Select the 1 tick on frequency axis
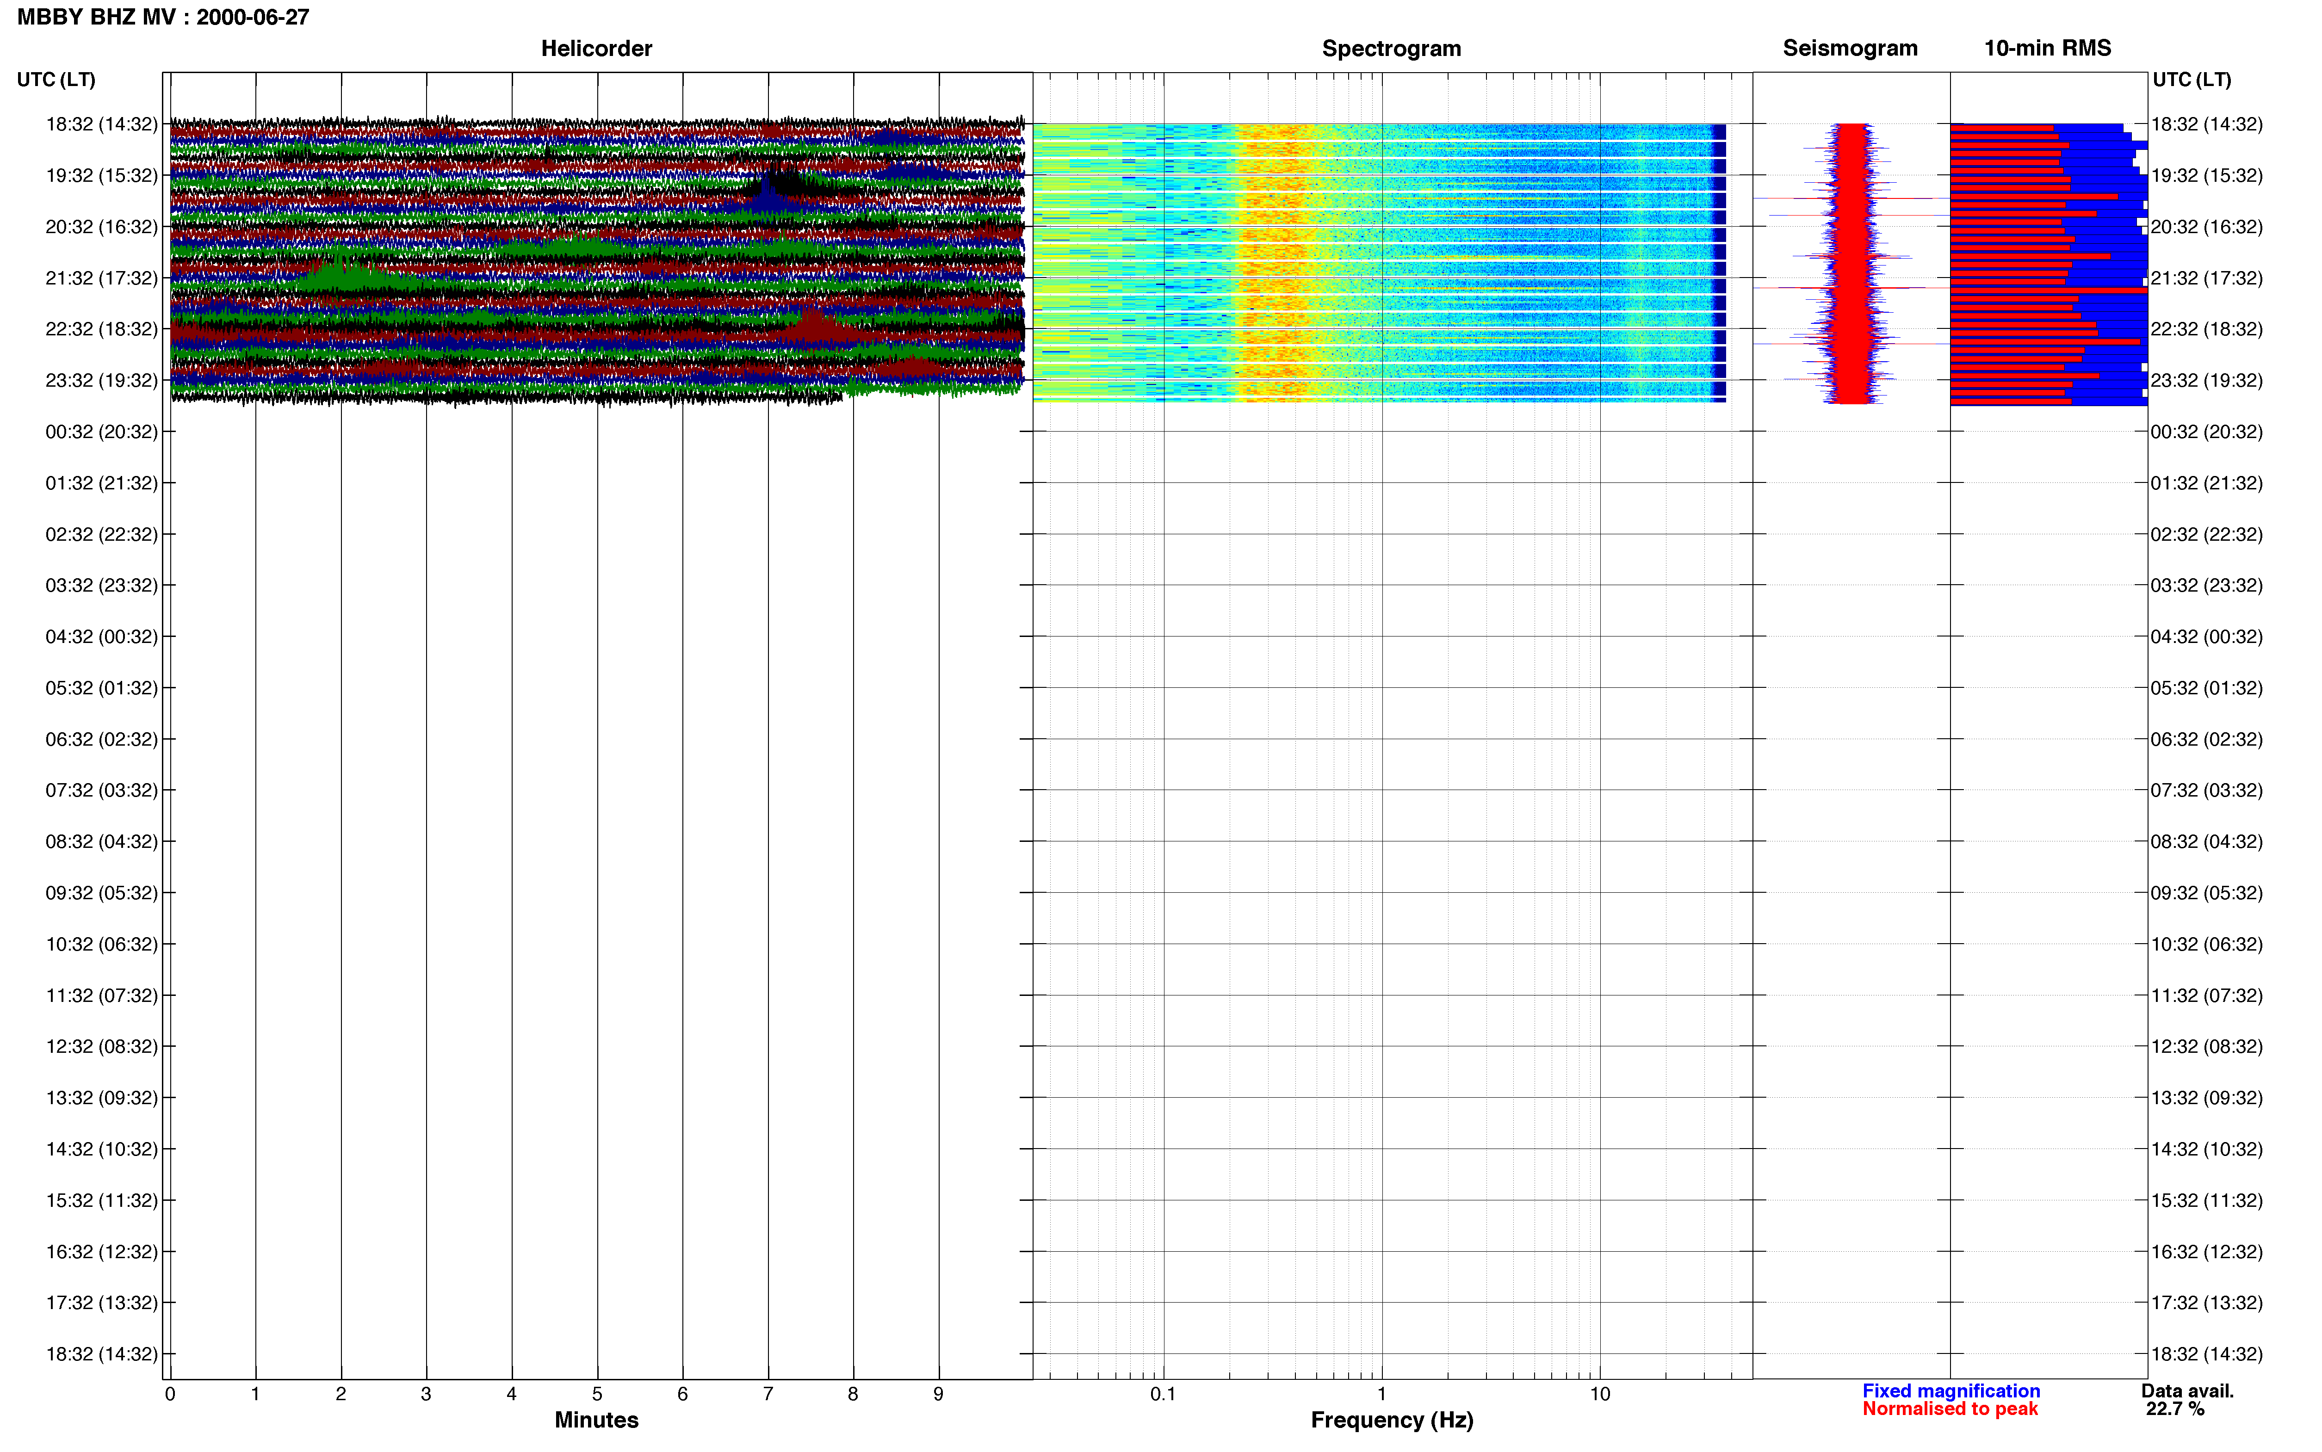 (1382, 1394)
